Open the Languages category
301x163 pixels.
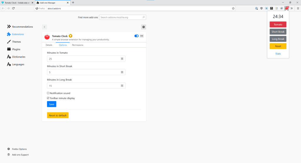[16, 64]
